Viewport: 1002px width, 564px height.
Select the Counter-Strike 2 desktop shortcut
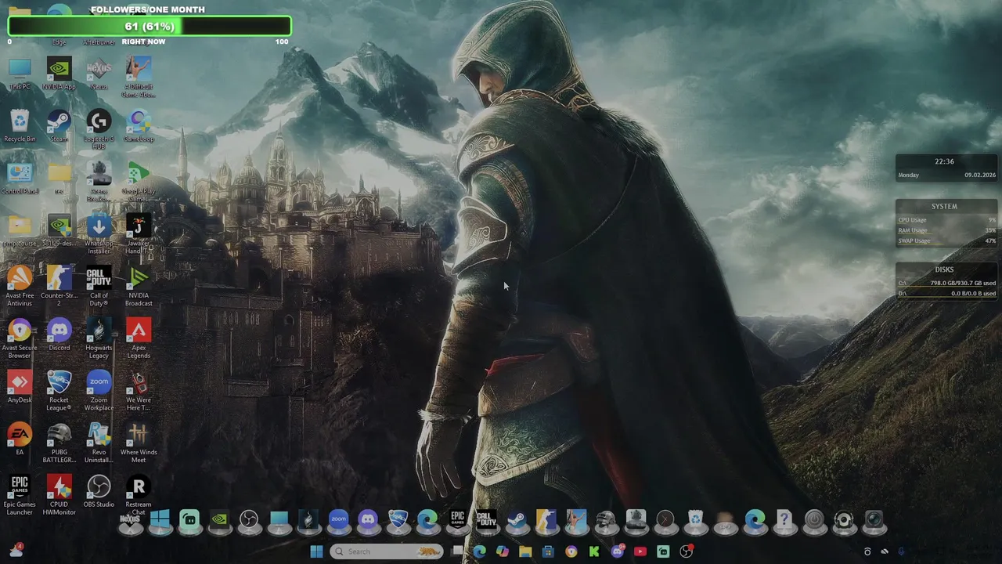[59, 287]
